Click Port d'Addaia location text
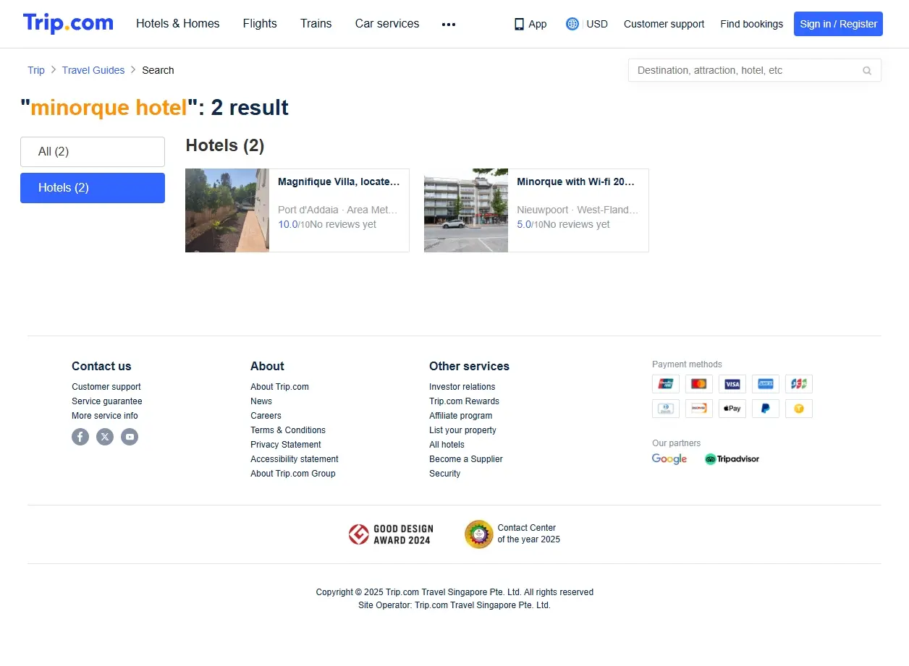Screen dimensions: 909x666 point(338,210)
